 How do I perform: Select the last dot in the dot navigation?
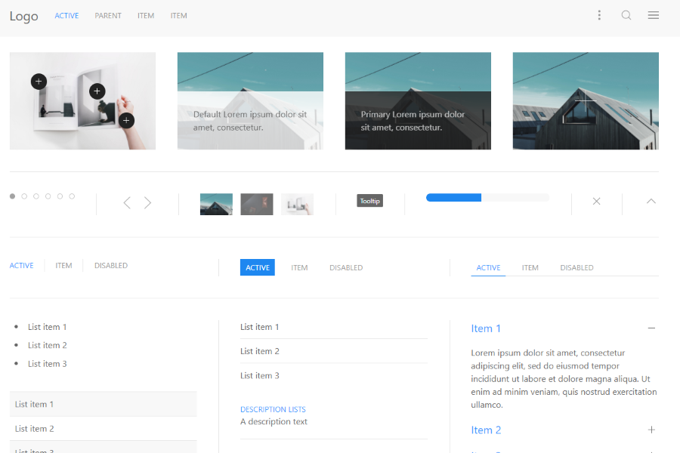coord(72,196)
